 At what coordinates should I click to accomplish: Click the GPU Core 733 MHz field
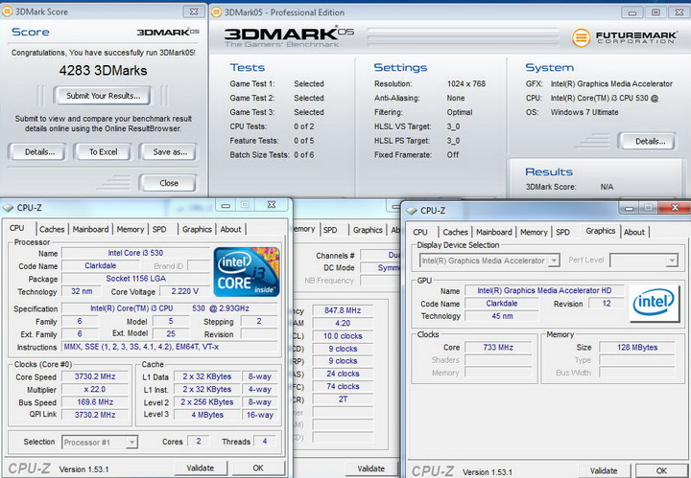(x=498, y=347)
